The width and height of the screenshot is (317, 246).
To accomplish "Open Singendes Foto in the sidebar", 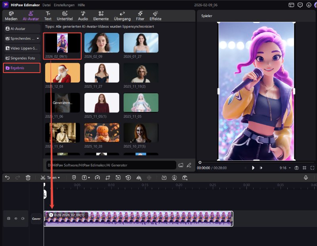I will click(x=22, y=58).
